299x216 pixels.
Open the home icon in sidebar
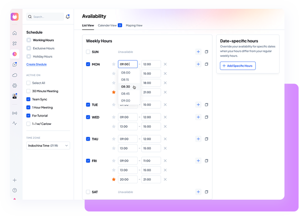tap(15, 33)
